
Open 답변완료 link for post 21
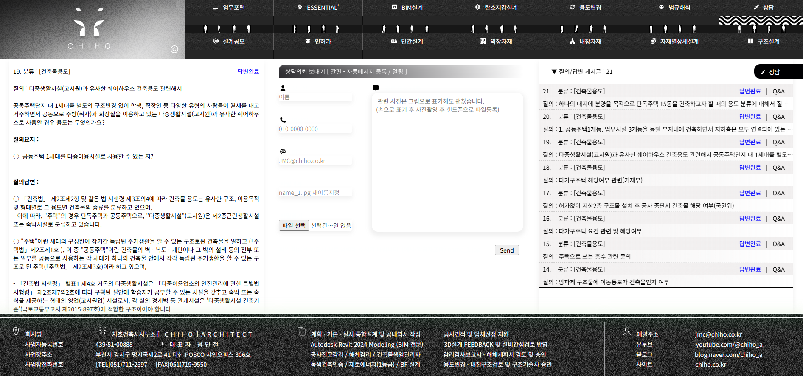pos(750,91)
